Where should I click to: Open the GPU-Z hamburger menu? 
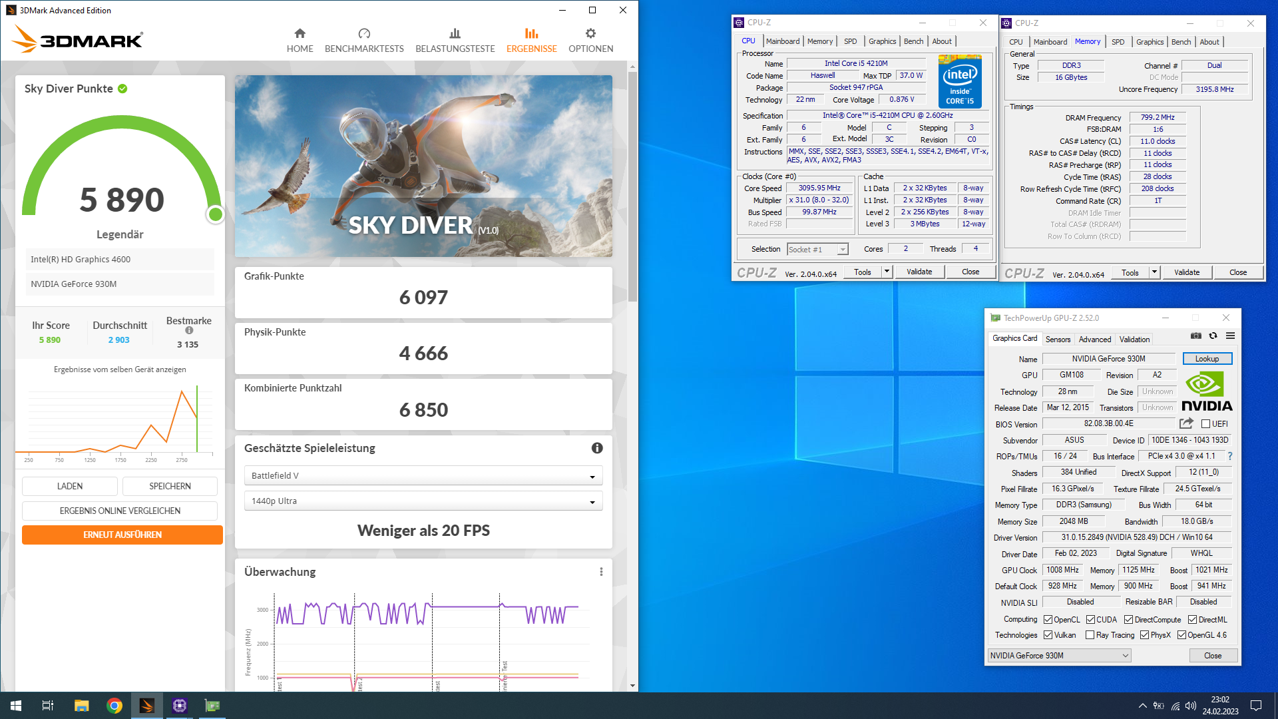point(1230,336)
